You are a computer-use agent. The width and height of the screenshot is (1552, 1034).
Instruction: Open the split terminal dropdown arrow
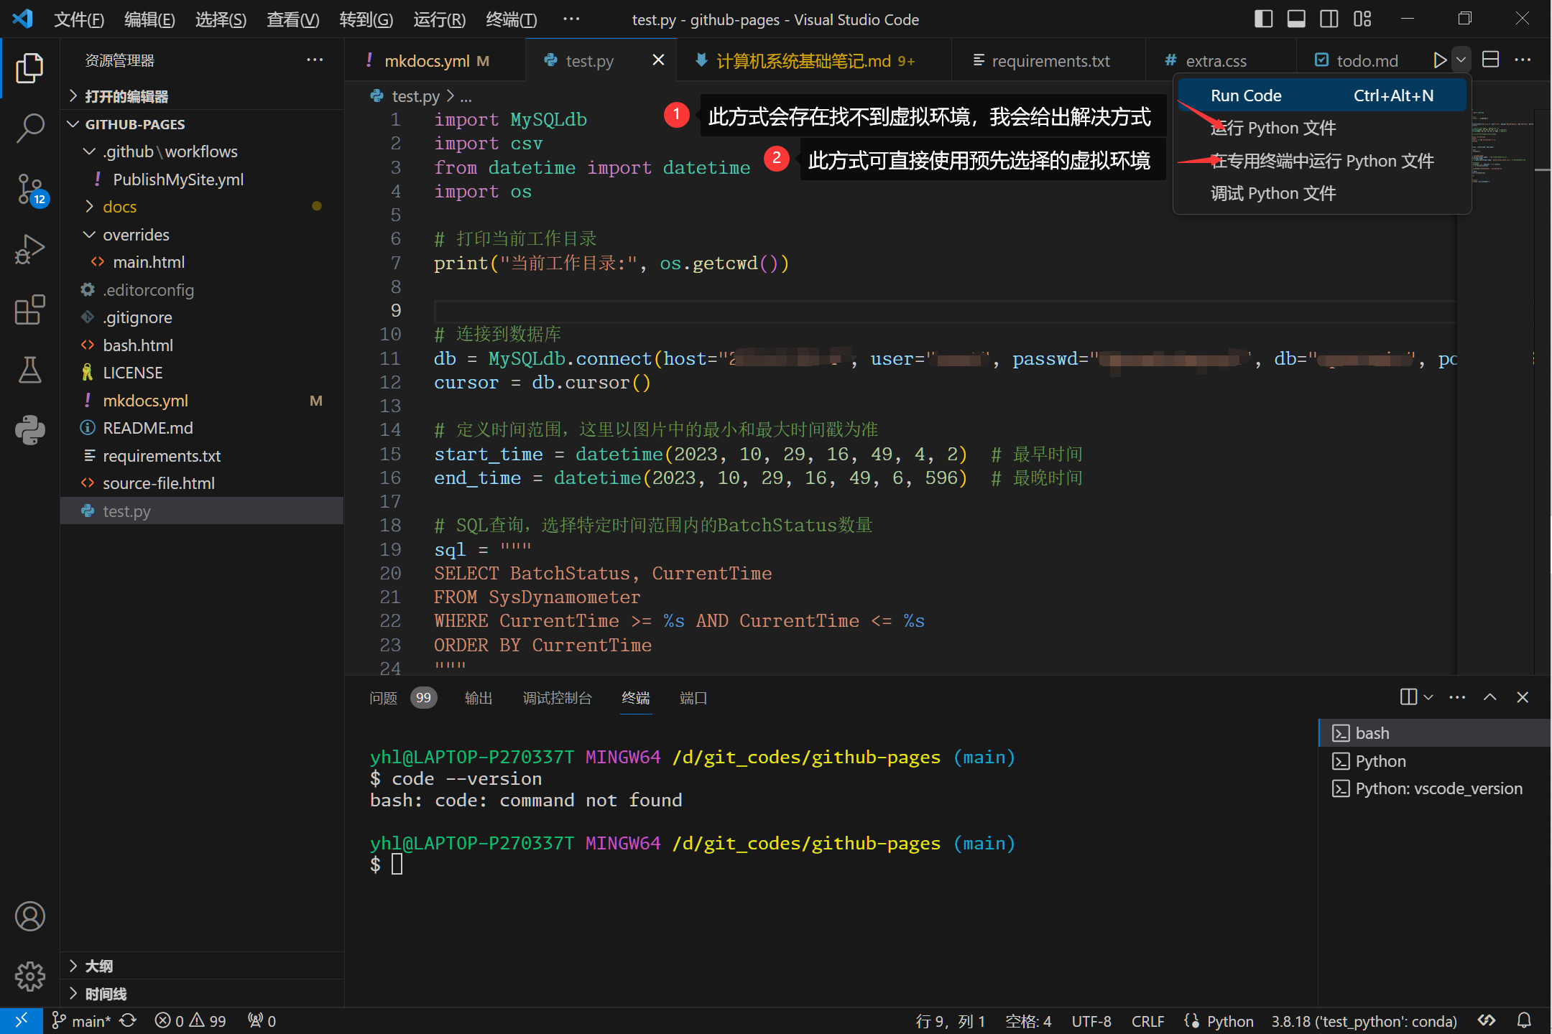[1428, 697]
